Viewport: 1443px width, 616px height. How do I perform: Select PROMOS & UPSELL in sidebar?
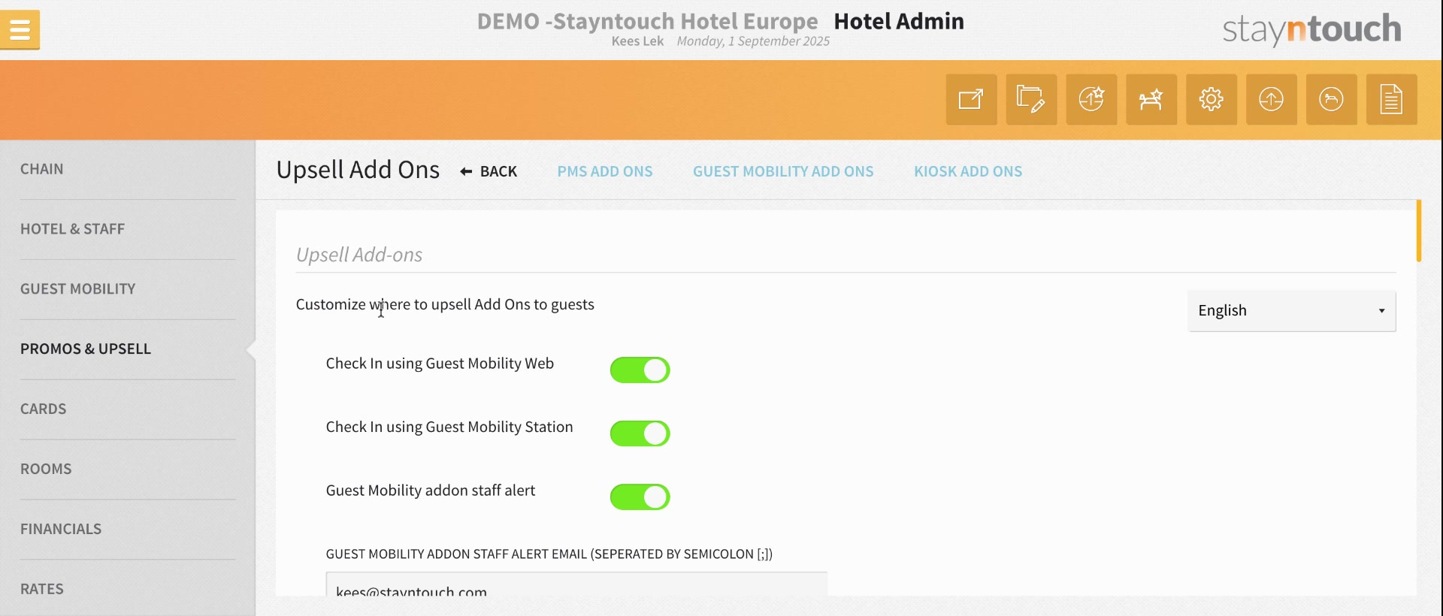pyautogui.click(x=128, y=349)
